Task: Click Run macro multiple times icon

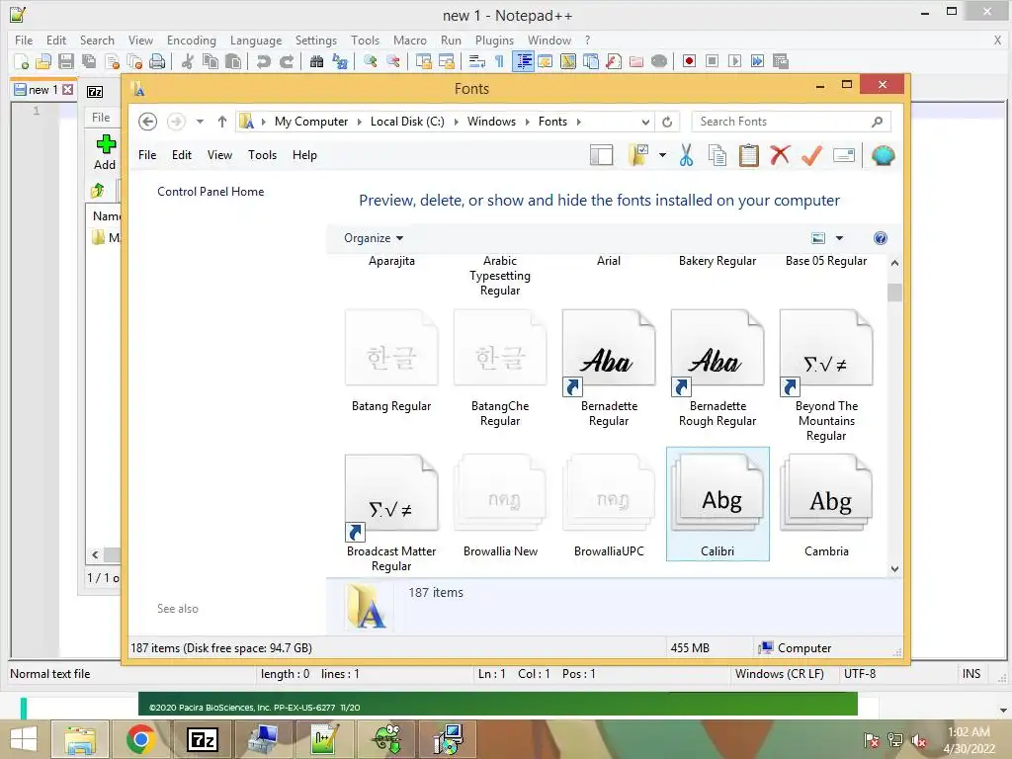Action: 757,61
